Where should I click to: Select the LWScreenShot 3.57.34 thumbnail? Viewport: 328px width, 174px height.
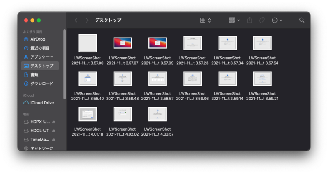point(228,43)
